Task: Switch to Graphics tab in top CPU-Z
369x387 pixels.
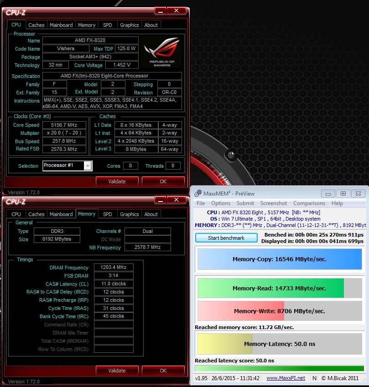Action: click(130, 25)
